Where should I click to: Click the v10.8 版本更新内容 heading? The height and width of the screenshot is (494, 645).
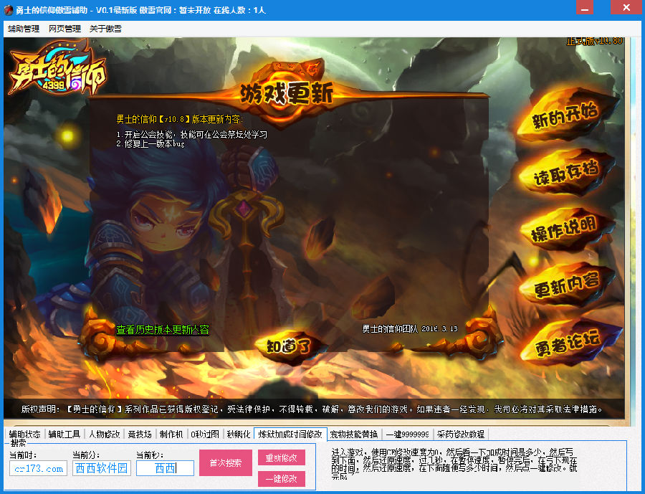click(179, 120)
